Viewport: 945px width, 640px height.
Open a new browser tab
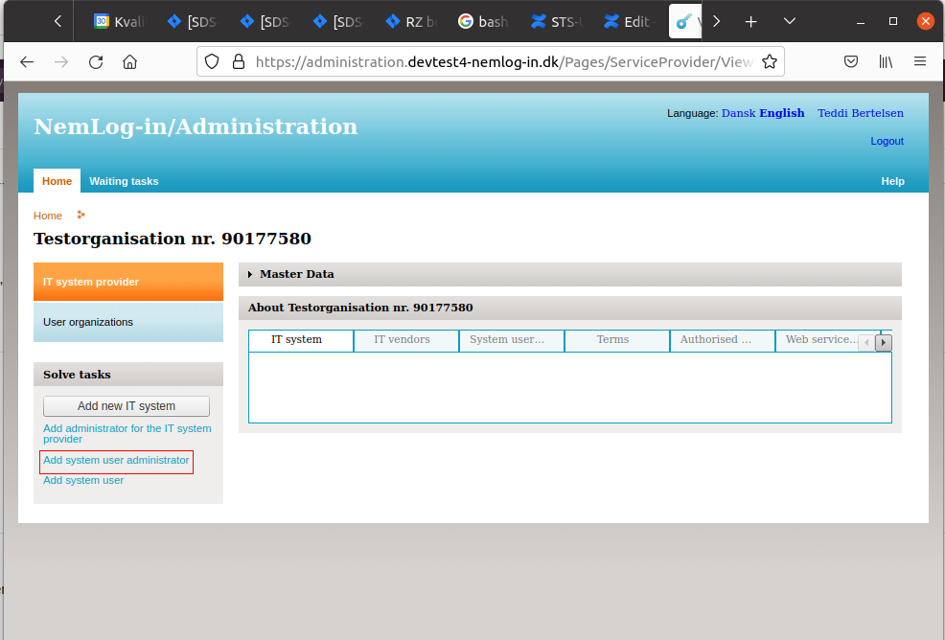751,21
